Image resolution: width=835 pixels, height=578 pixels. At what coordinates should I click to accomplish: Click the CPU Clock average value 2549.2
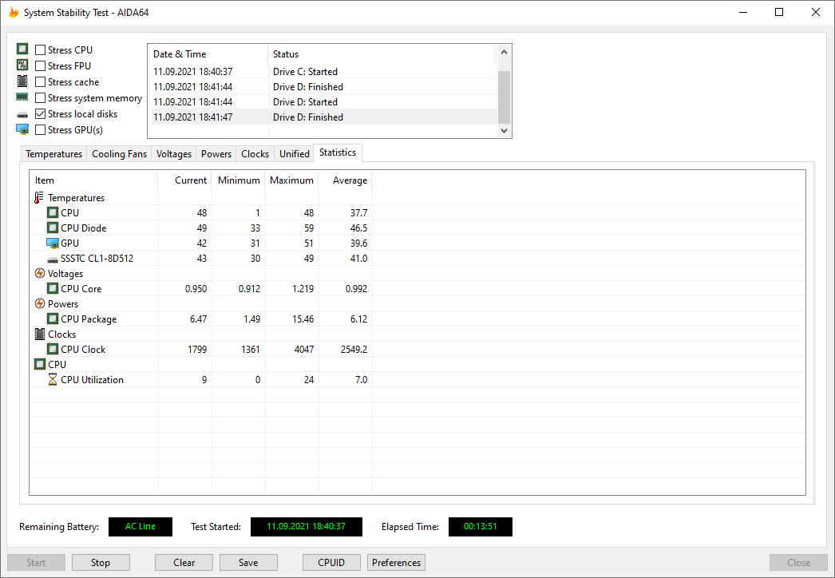pyautogui.click(x=354, y=350)
